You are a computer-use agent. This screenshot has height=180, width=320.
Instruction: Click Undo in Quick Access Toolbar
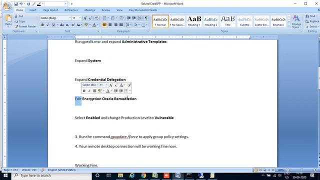tap(21, 4)
